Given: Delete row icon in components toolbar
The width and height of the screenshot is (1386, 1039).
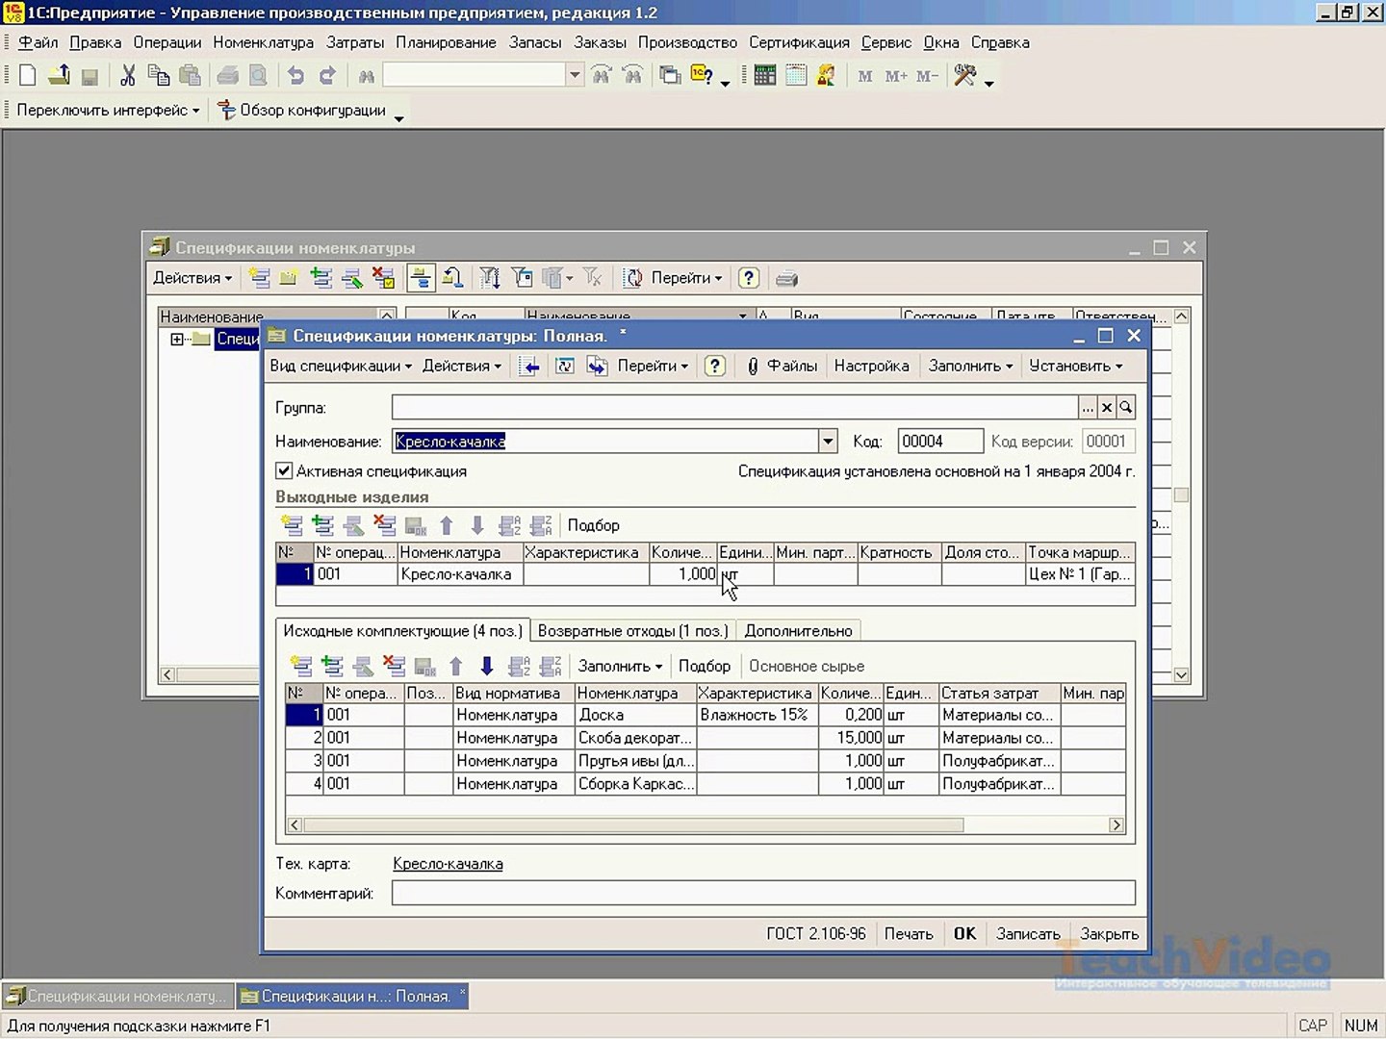Looking at the screenshot, I should click(x=394, y=666).
